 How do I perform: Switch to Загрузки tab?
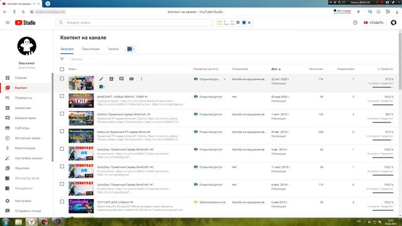coord(67,49)
